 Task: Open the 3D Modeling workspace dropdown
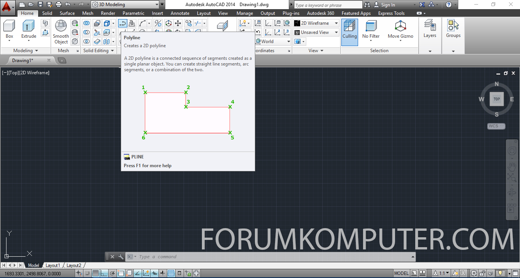[125, 5]
